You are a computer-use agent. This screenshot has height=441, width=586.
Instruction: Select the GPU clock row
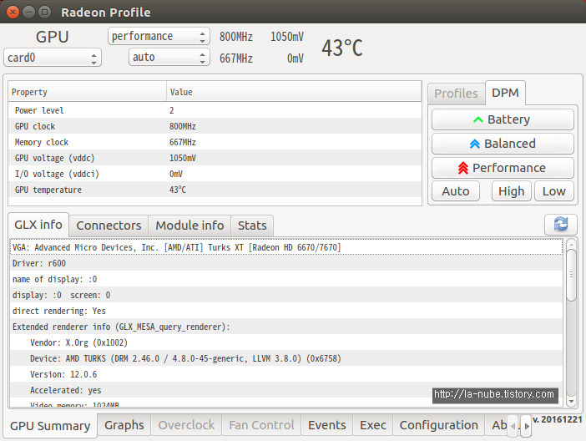click(x=215, y=126)
